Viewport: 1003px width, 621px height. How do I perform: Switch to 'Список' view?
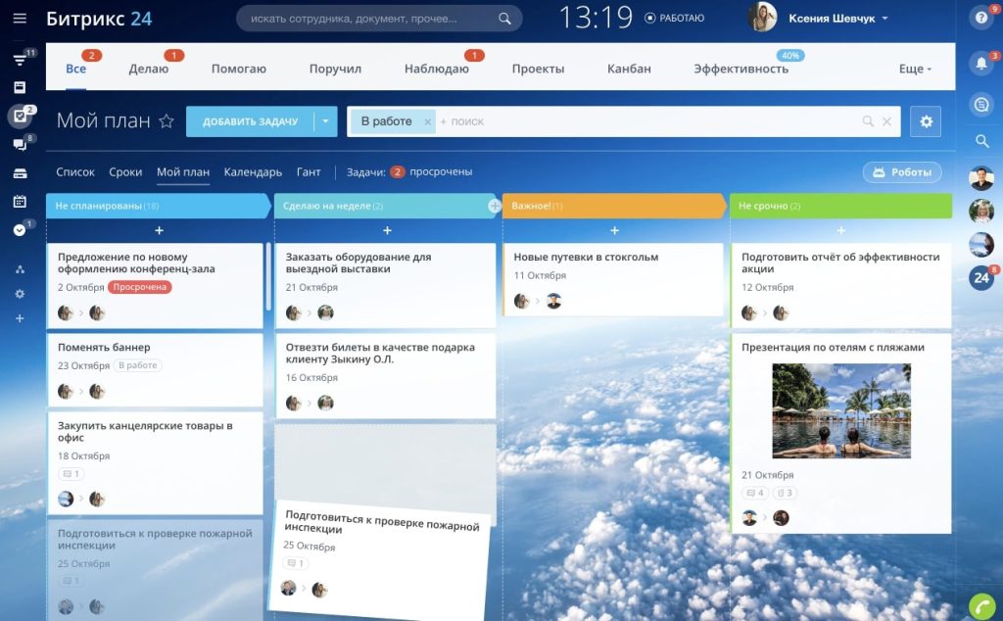click(75, 172)
